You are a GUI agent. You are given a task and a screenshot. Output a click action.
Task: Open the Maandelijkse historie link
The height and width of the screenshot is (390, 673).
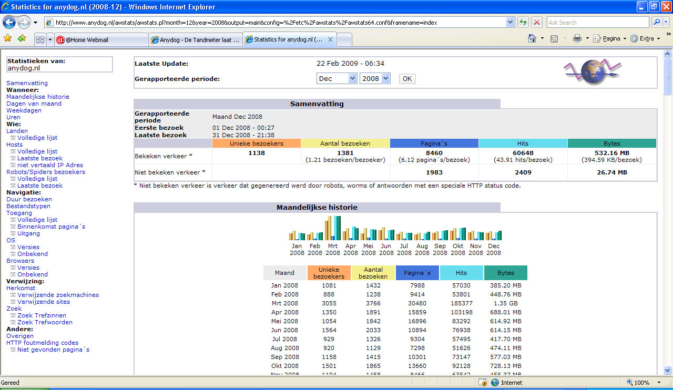(38, 97)
